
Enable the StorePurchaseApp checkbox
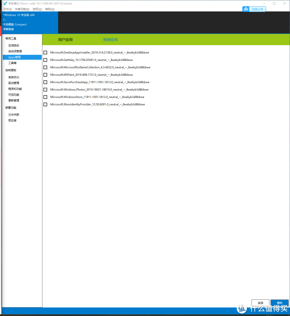pyautogui.click(x=45, y=82)
